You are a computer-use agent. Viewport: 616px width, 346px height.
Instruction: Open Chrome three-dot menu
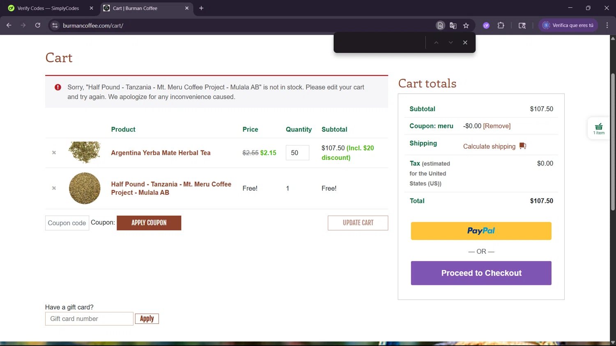pyautogui.click(x=607, y=25)
